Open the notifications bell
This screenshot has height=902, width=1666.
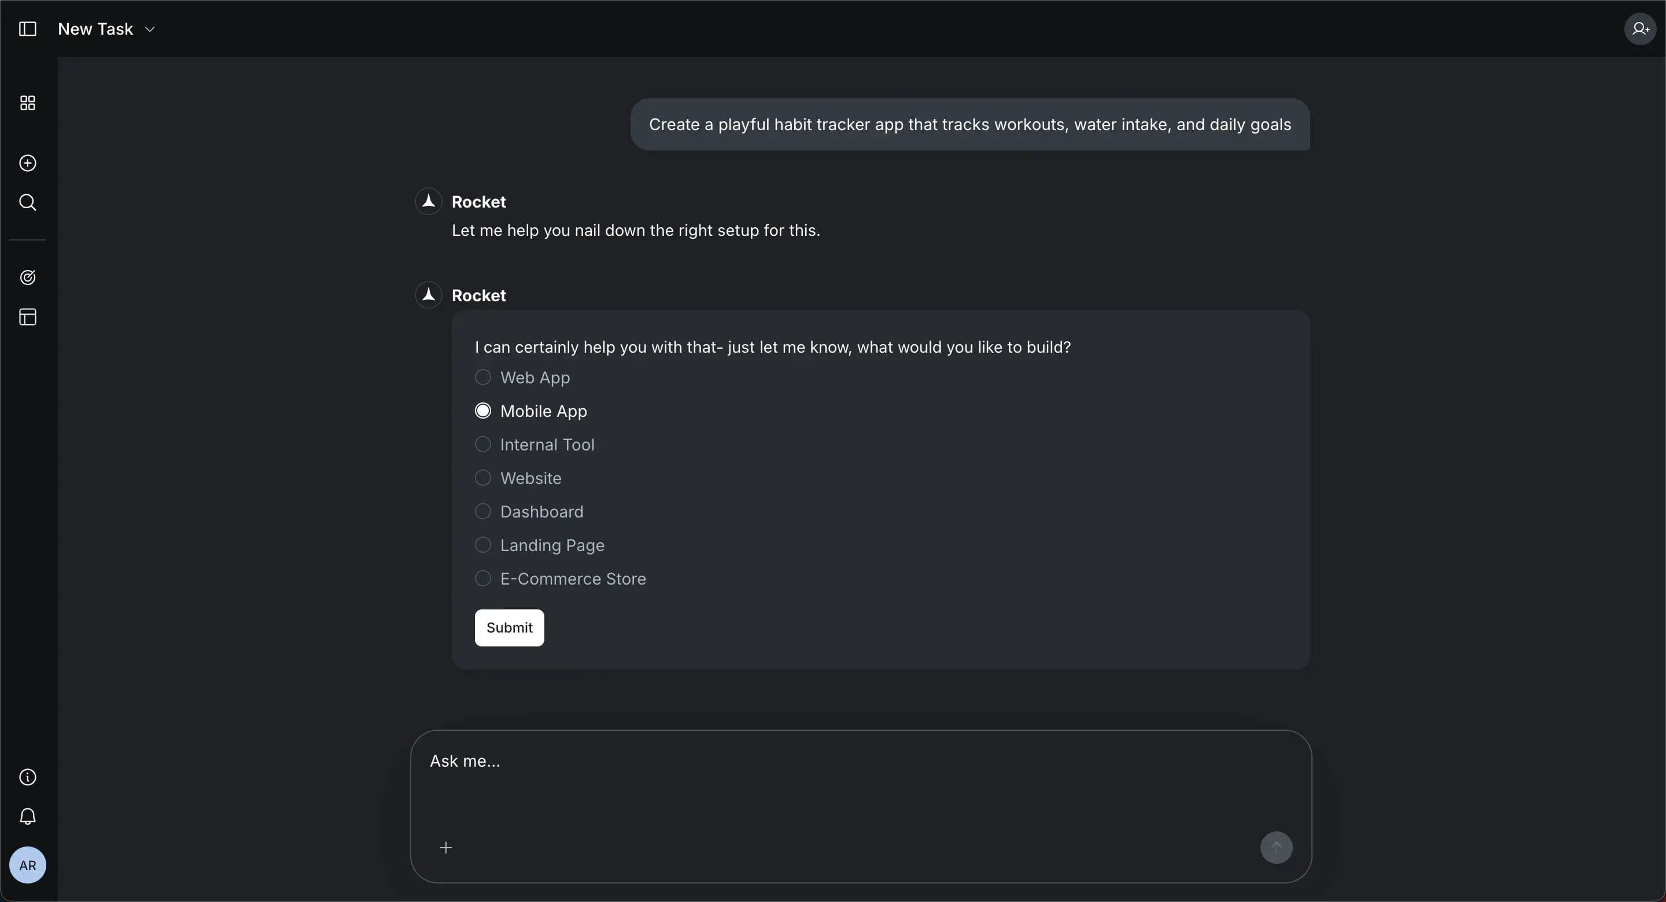tap(27, 816)
